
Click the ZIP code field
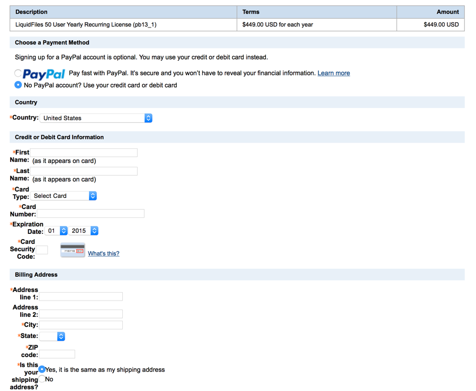point(57,354)
